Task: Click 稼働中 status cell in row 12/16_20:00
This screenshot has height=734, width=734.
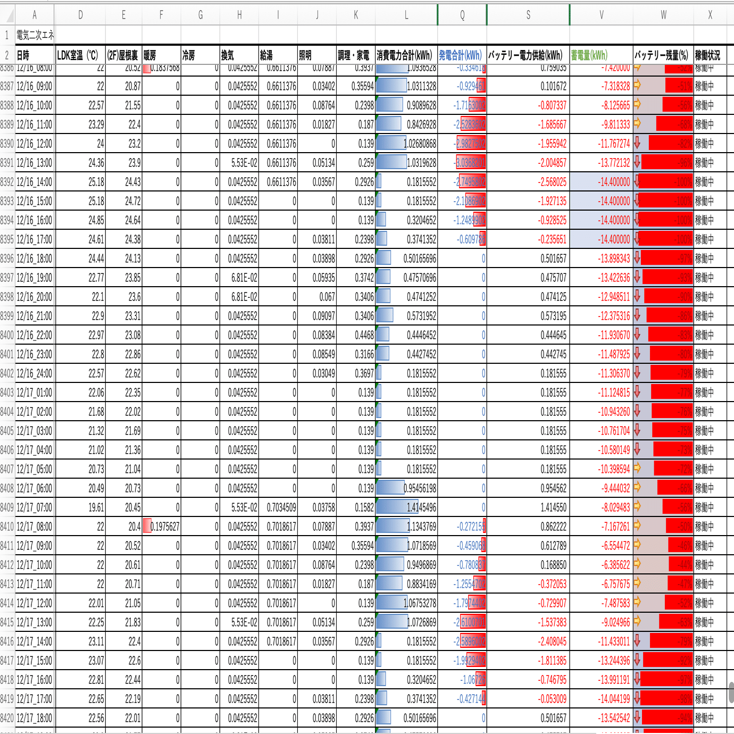Action: click(x=710, y=297)
